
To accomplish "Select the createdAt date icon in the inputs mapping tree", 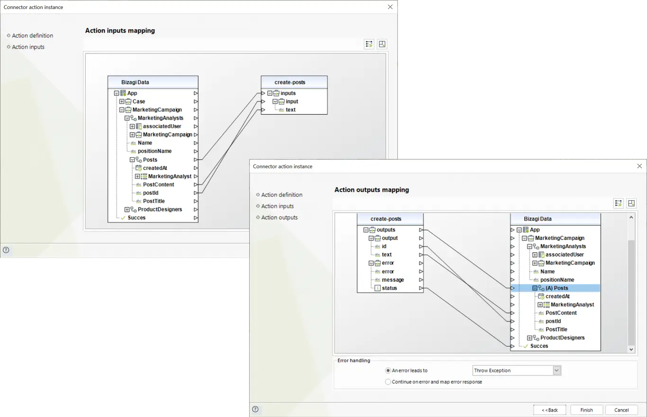I will 138,168.
